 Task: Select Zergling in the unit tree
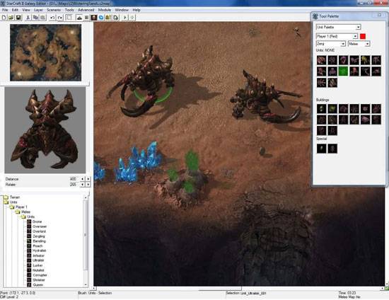[x=39, y=236]
